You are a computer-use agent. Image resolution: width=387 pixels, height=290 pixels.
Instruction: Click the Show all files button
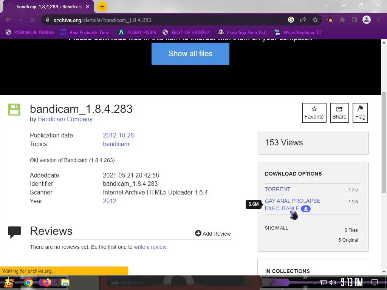[190, 54]
